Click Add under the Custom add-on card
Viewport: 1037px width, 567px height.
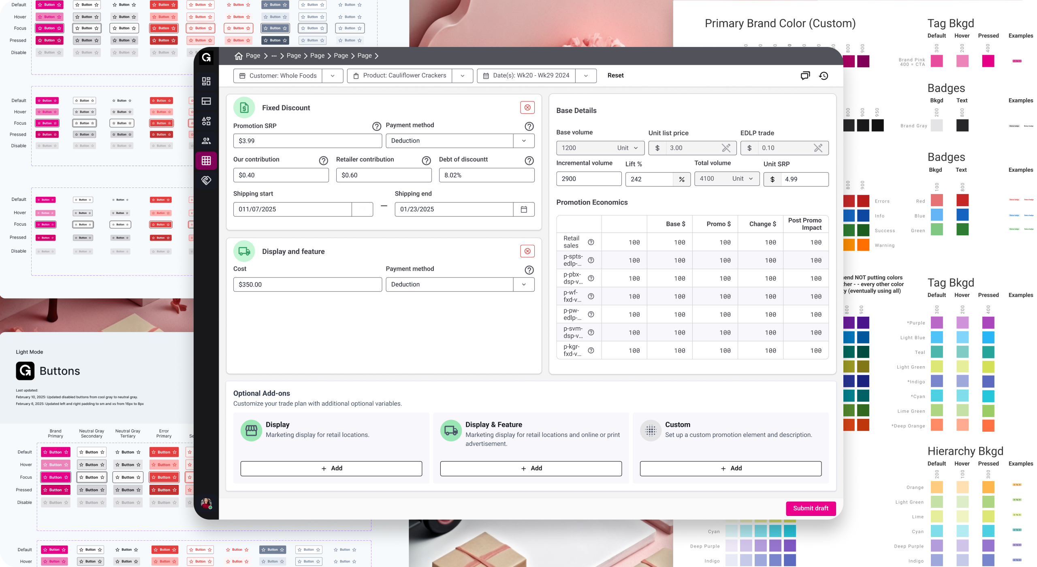coord(730,468)
